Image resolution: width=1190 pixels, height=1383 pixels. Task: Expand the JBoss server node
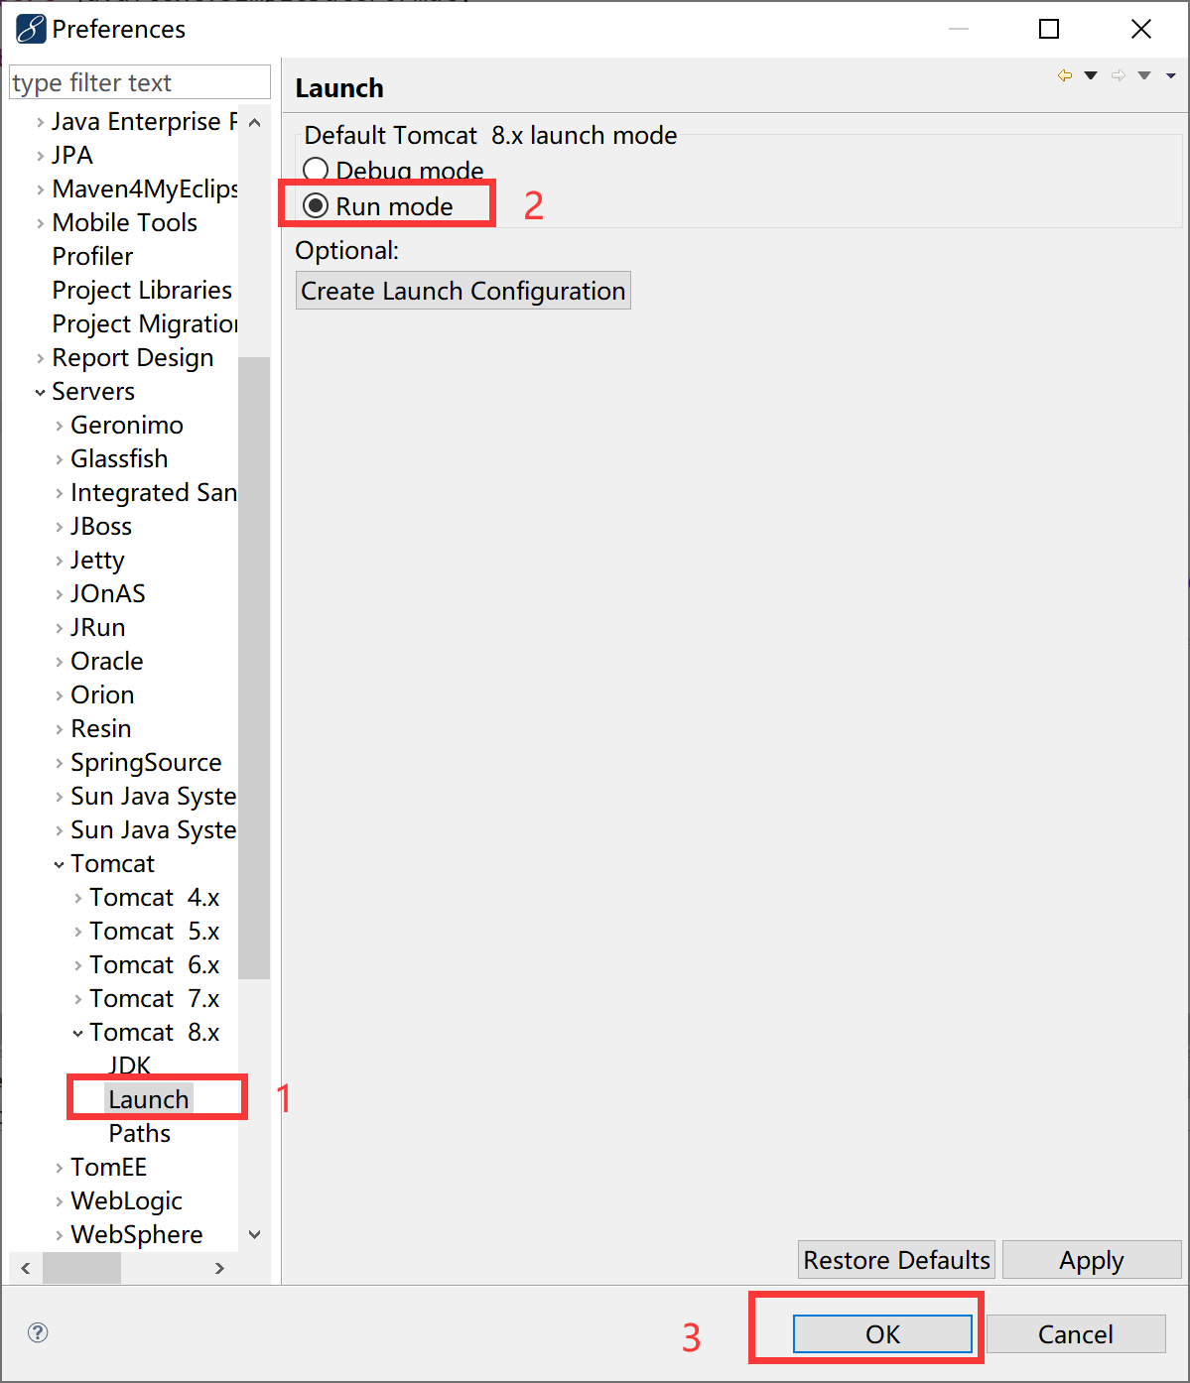point(59,527)
